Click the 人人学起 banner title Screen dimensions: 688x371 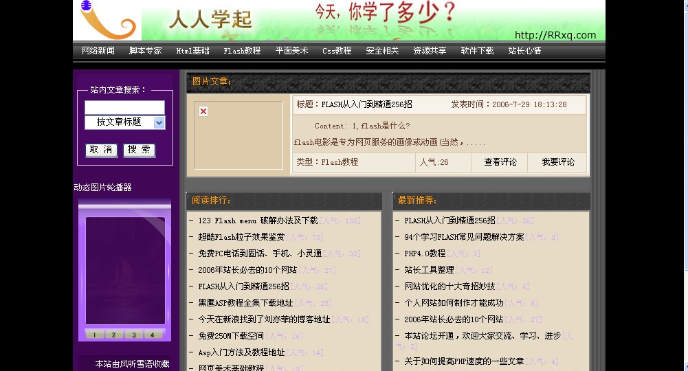click(x=210, y=19)
